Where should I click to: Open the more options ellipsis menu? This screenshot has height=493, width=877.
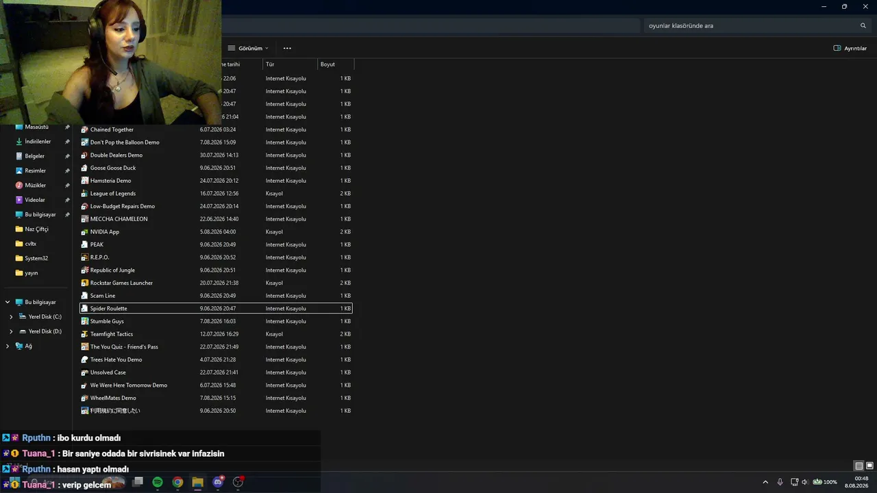287,49
